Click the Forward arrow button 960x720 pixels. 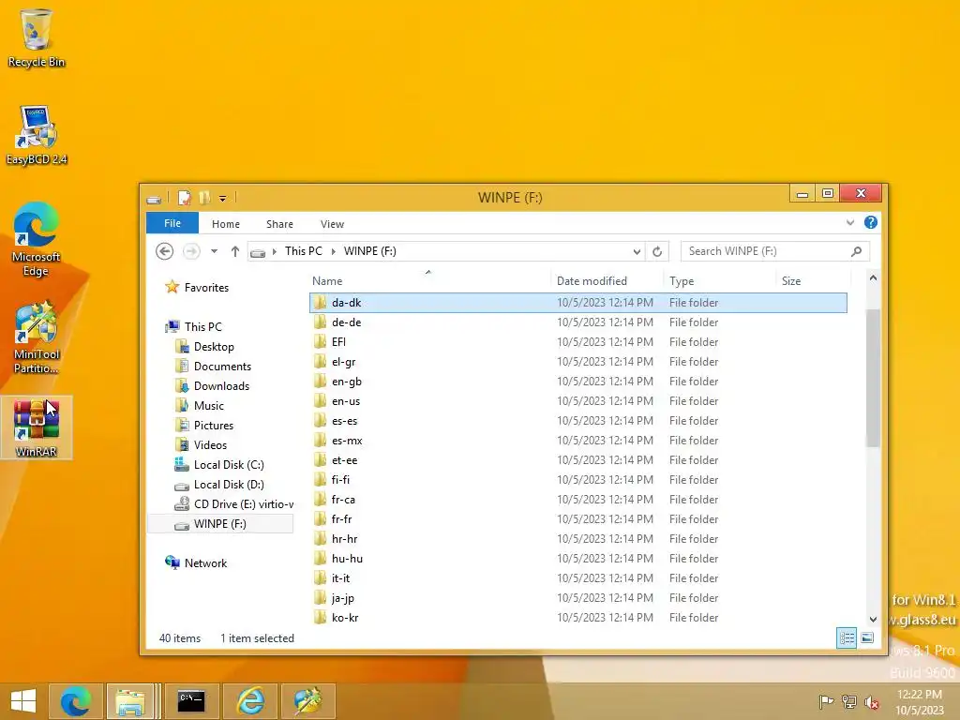coord(191,251)
